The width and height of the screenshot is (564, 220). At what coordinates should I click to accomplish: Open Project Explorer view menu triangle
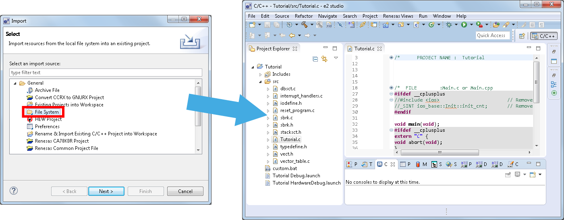pos(336,58)
